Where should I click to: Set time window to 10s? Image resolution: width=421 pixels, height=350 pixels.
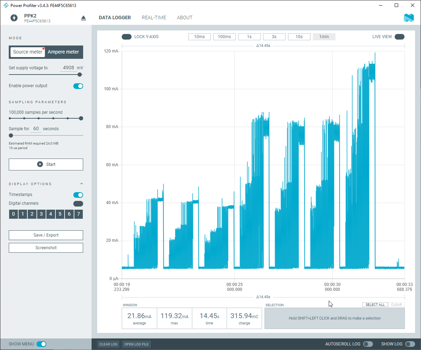tap(299, 37)
